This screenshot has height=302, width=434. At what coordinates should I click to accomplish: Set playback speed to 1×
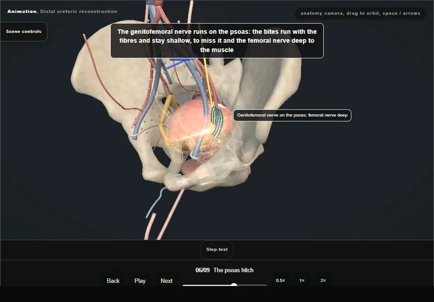302,280
